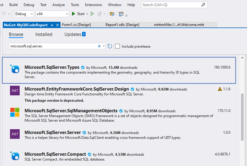This screenshot has height=166, width=247.
Task: Open the Test menu
Action: coord(43,5)
